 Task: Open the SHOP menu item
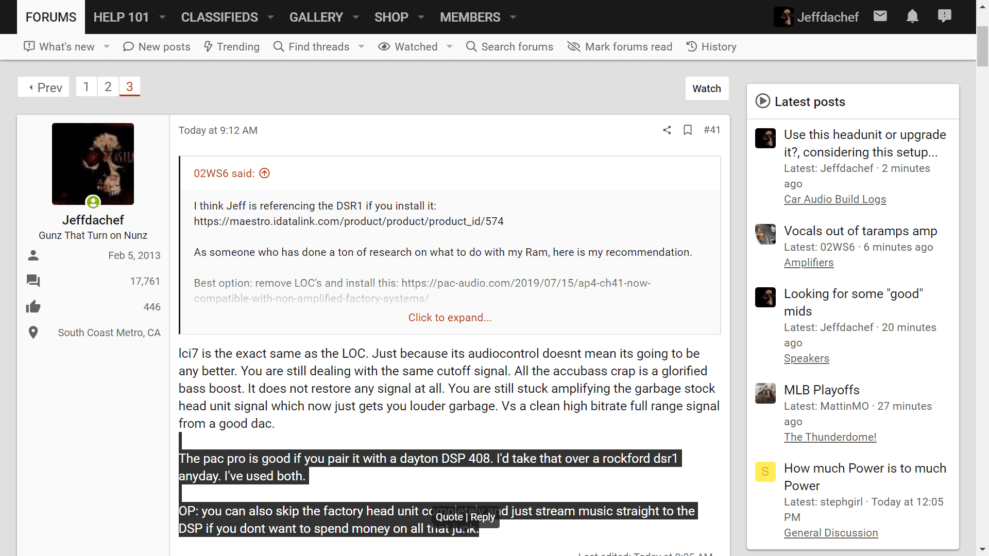coord(391,17)
